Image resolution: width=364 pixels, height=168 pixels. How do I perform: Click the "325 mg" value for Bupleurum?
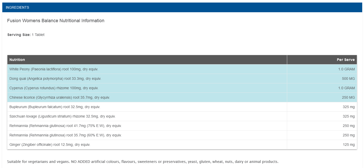[x=349, y=107]
